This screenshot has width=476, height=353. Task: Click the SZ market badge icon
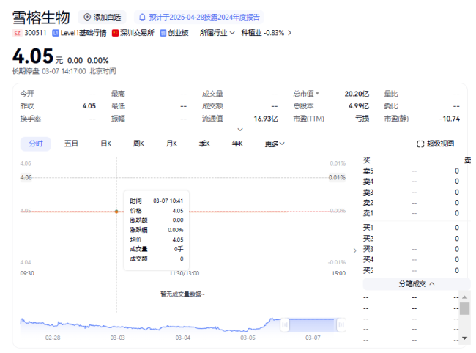point(17,33)
